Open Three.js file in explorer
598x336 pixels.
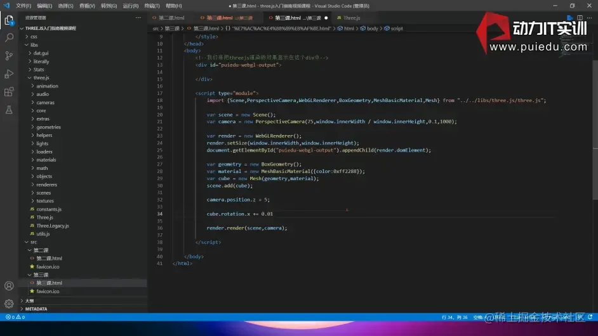click(x=44, y=217)
